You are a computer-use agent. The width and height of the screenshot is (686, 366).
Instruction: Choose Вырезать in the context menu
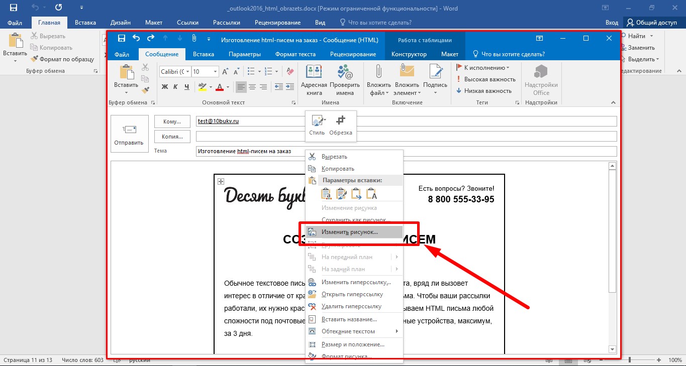click(x=354, y=157)
